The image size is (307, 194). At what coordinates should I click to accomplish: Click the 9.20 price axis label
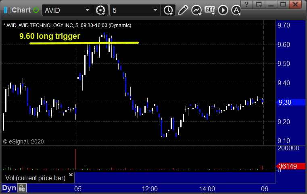coord(284,122)
